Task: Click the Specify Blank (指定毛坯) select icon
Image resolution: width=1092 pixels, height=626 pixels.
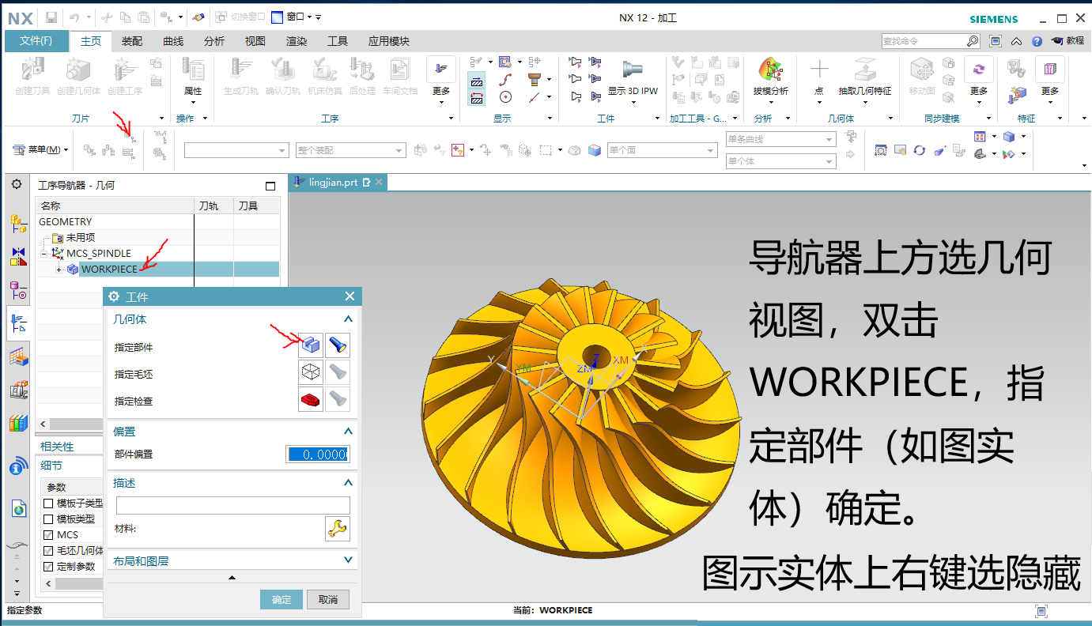Action: click(x=311, y=372)
